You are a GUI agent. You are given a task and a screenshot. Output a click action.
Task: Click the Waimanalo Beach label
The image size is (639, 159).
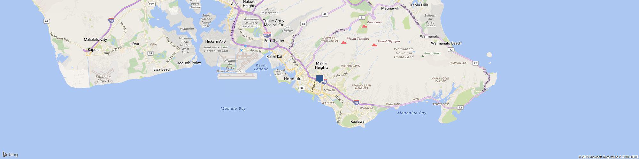[446, 43]
